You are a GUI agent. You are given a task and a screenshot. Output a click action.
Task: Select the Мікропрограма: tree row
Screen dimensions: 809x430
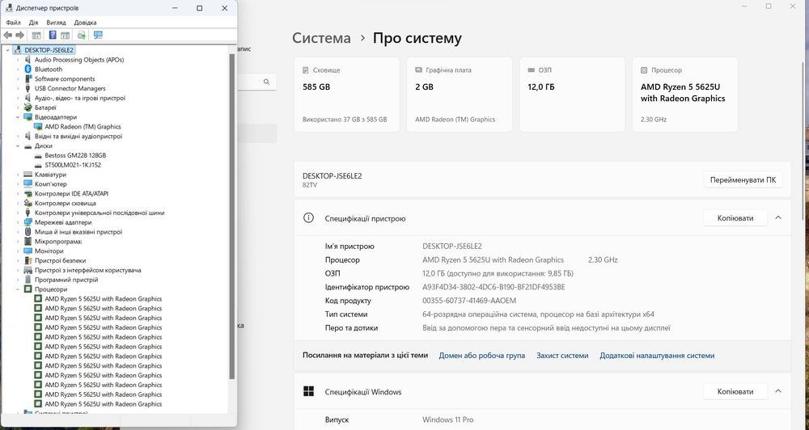[58, 242]
